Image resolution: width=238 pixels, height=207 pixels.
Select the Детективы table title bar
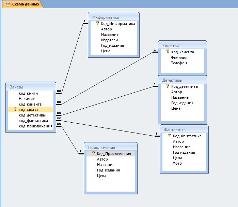(x=183, y=80)
